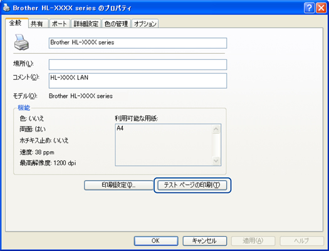This screenshot has height=251, width=329.
Task: Switch to the 詳細設定 tab
Action: point(86,24)
